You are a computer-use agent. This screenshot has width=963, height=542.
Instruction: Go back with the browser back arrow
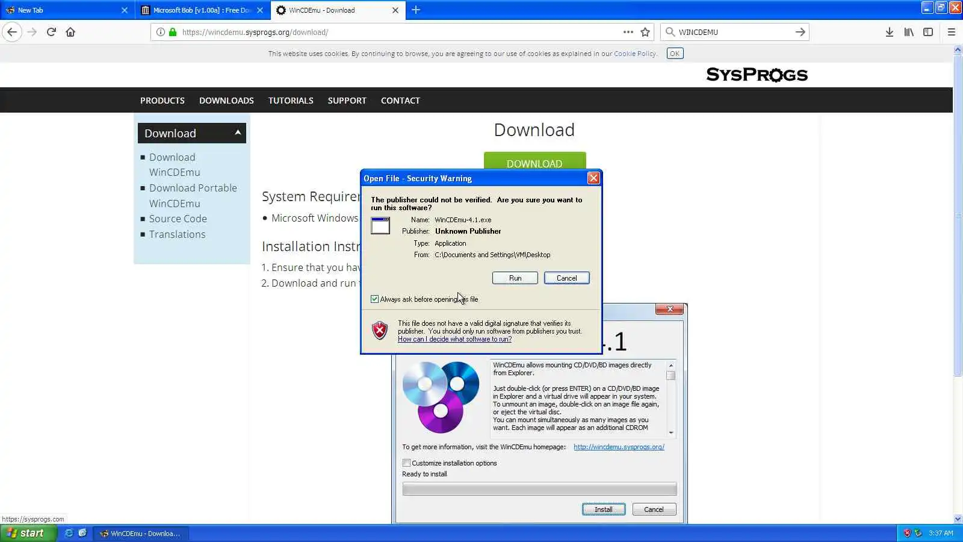[x=12, y=32]
